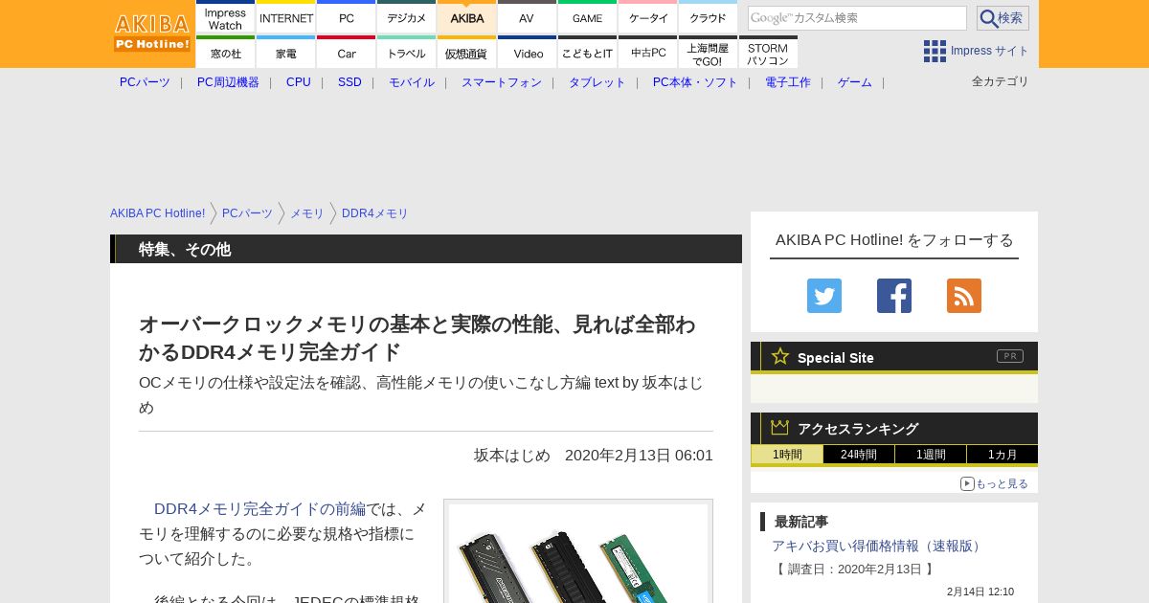The width and height of the screenshot is (1149, 603).
Task: Click the メモリ breadcrumb link
Action: click(x=307, y=213)
